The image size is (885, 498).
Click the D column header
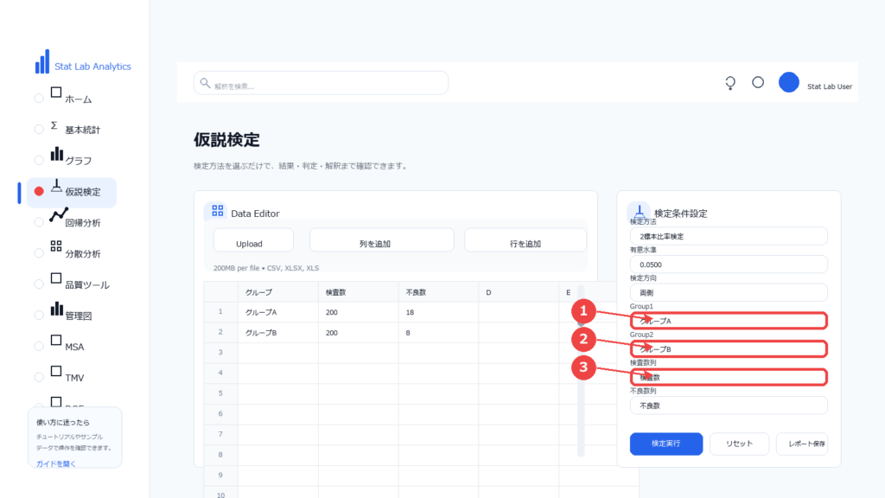pyautogui.click(x=519, y=292)
